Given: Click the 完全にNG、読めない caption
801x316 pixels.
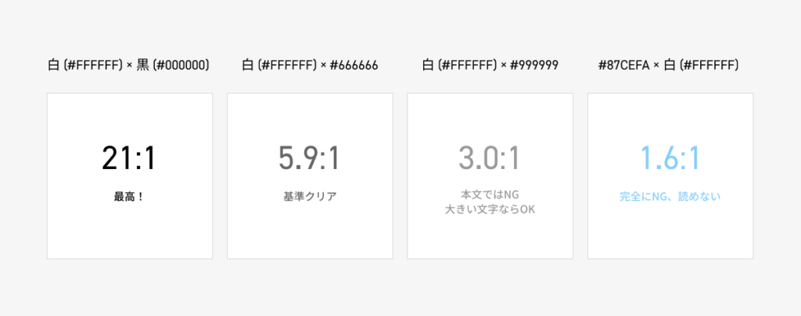Looking at the screenshot, I should click(670, 197).
